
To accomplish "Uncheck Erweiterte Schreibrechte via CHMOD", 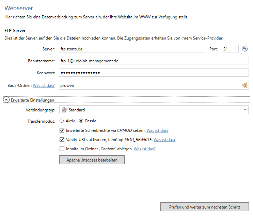I will click(62, 130).
